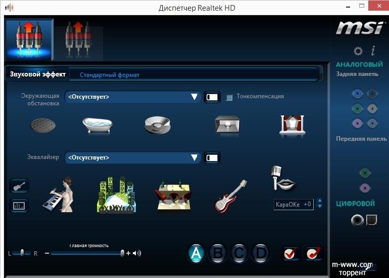Open the Звуковой эффект tab
The image size is (389, 278).
pos(38,74)
